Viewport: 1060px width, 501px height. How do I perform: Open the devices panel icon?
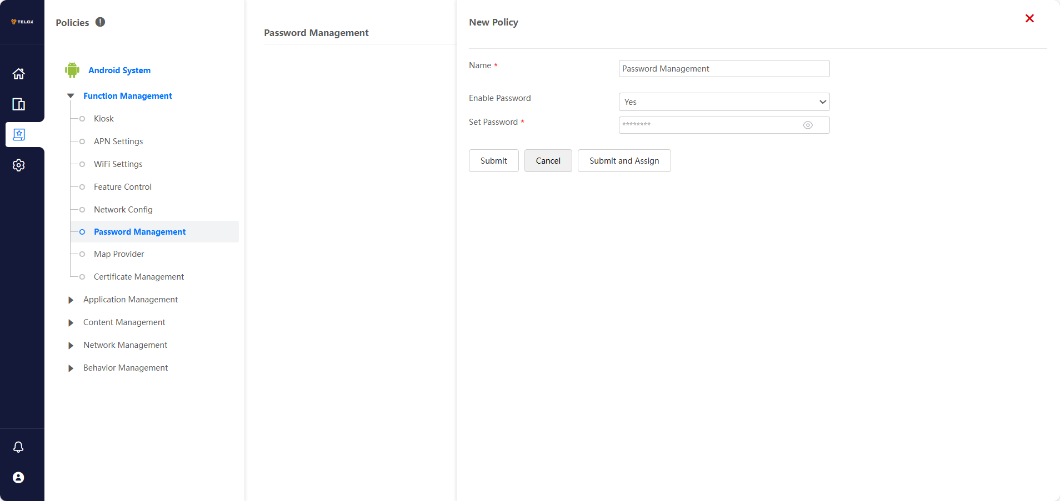[x=19, y=104]
